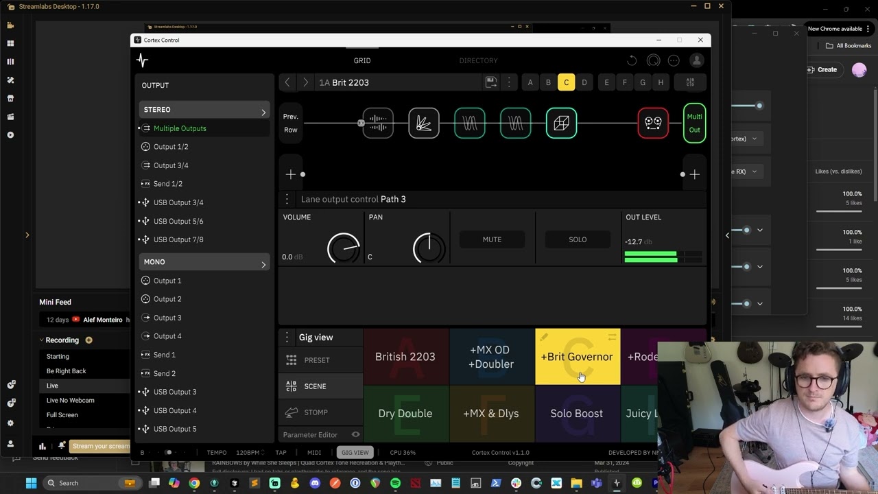
Task: Switch to the DIRECTORY tab
Action: [x=478, y=60]
